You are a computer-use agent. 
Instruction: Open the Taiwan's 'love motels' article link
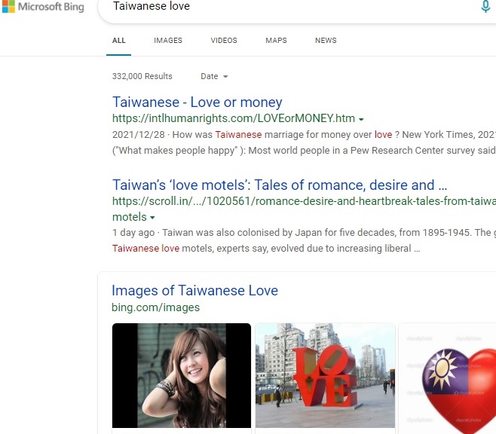coord(280,185)
